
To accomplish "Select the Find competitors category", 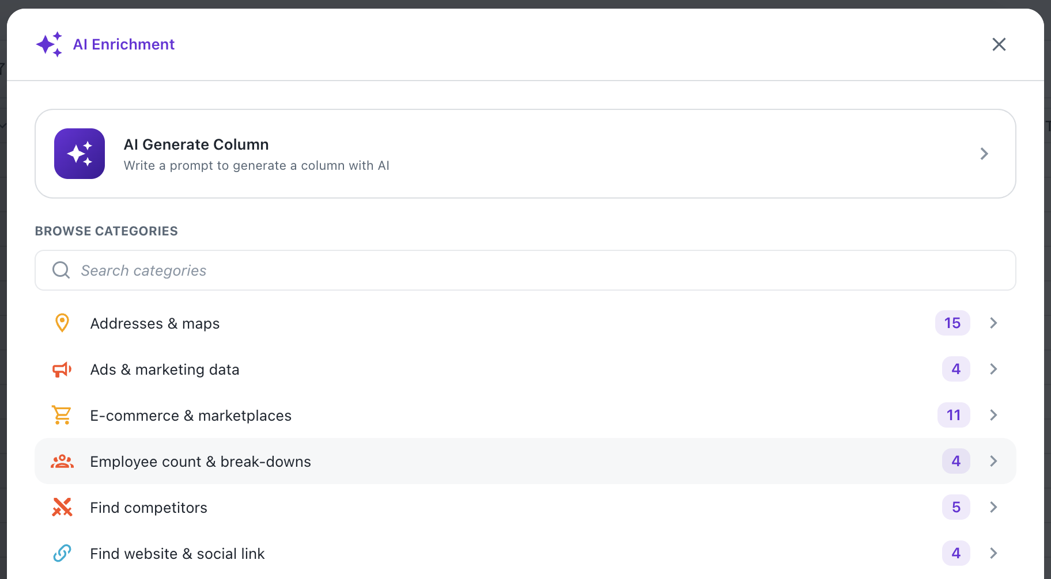I will pyautogui.click(x=525, y=507).
